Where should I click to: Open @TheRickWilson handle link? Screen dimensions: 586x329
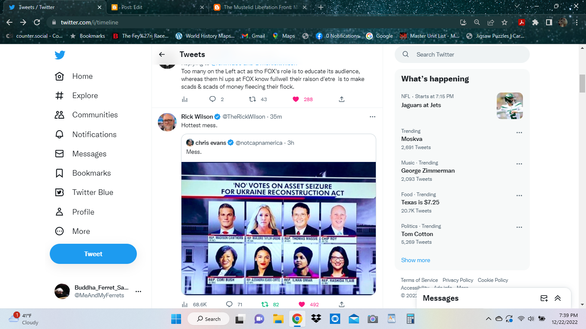click(x=244, y=117)
